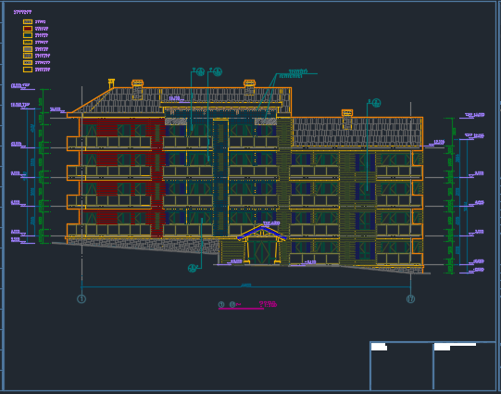Click the solid gray legend swatch
Screen dimensions: 501x394
click(28, 49)
